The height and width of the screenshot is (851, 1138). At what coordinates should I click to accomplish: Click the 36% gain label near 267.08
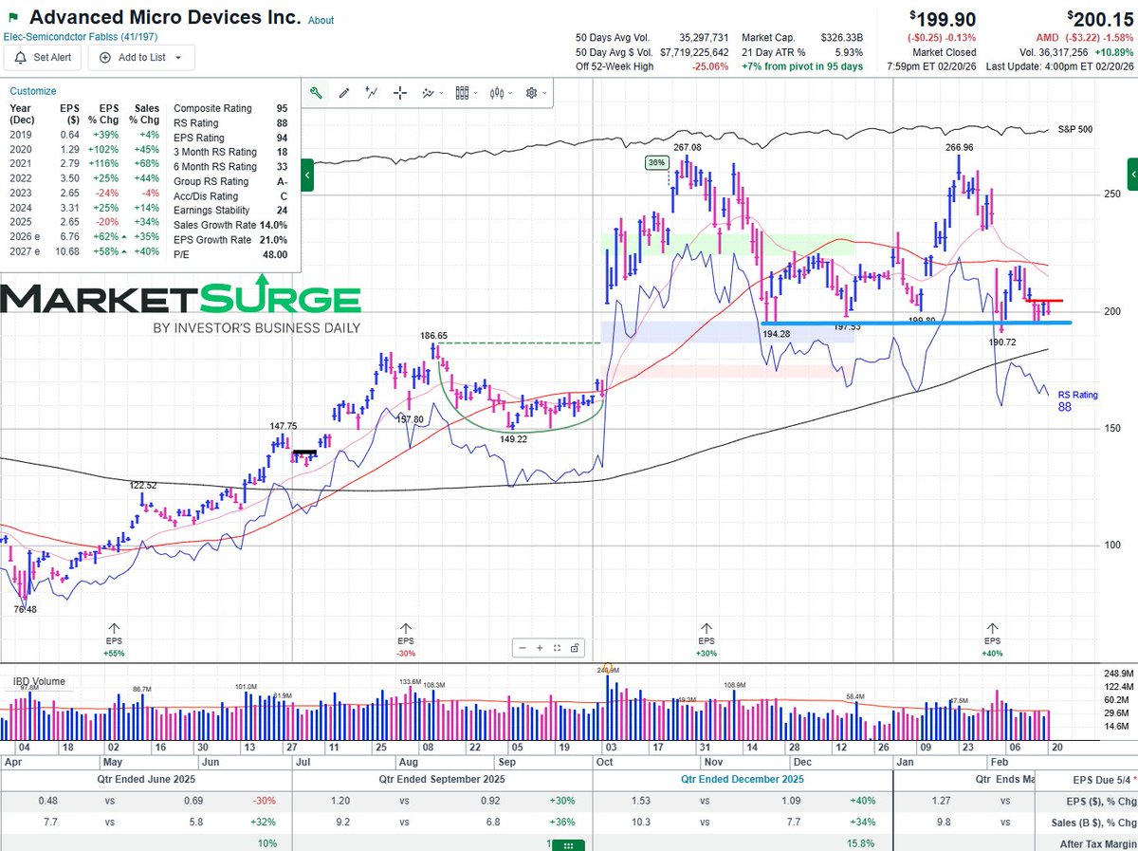[656, 162]
